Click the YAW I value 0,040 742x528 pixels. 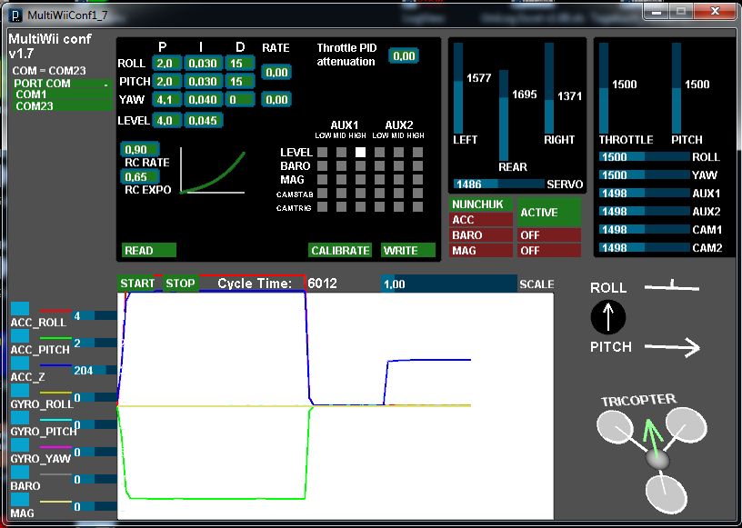pos(203,100)
